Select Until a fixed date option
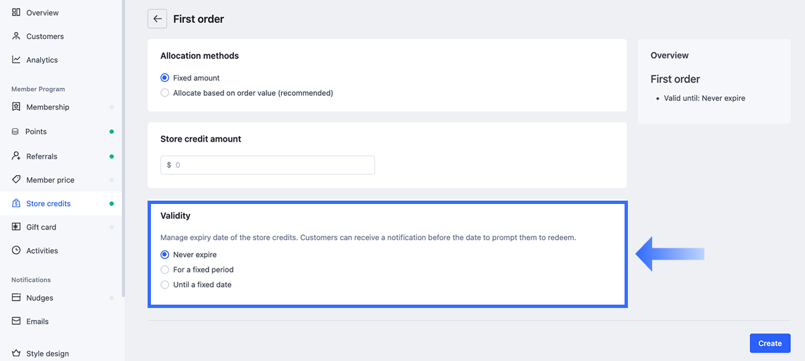 [x=165, y=285]
